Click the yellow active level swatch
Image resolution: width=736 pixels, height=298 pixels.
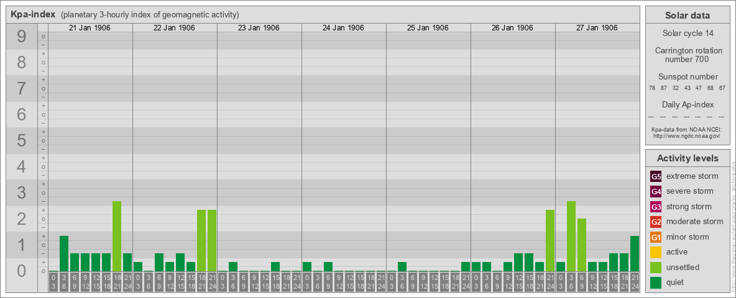(656, 252)
